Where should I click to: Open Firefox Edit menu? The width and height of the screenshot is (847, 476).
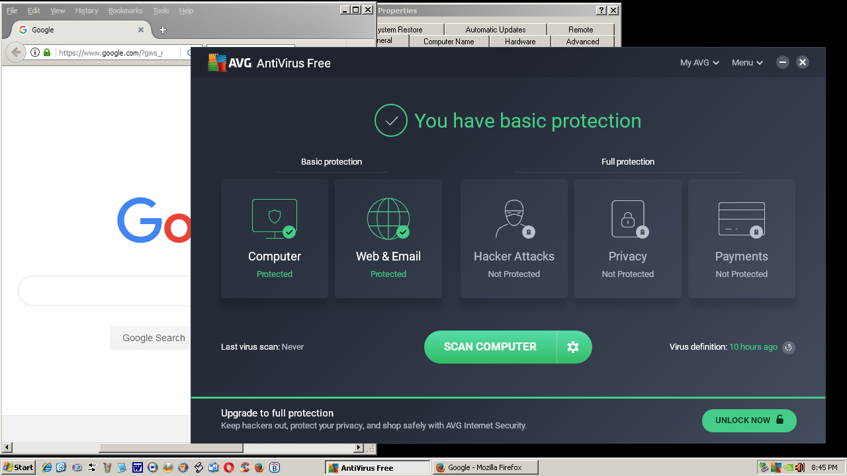(x=34, y=11)
